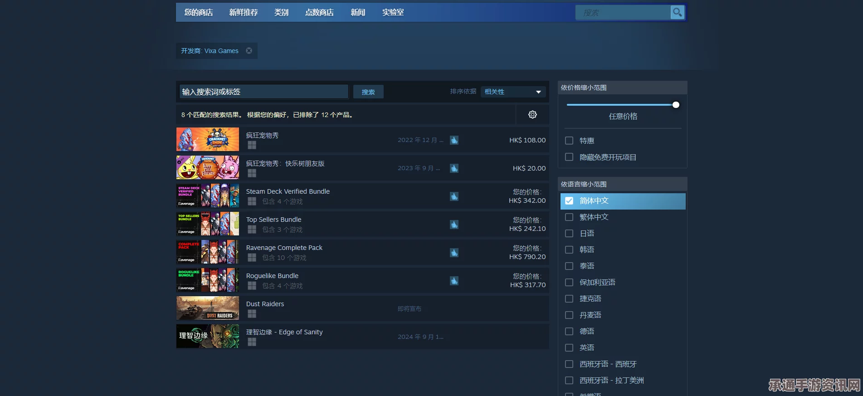Open 点数商店 tab

pos(319,12)
